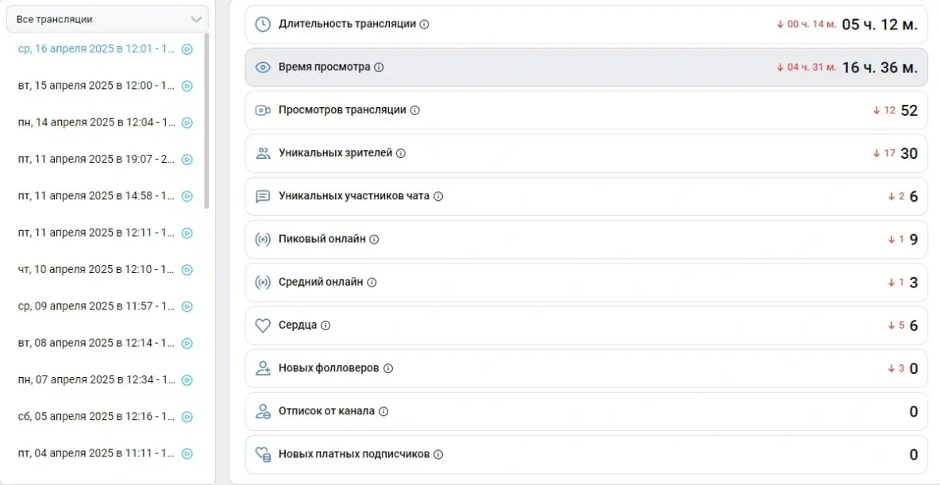Click the follower icon beside Новых фолловеров
Image resolution: width=940 pixels, height=485 pixels.
[x=263, y=368]
